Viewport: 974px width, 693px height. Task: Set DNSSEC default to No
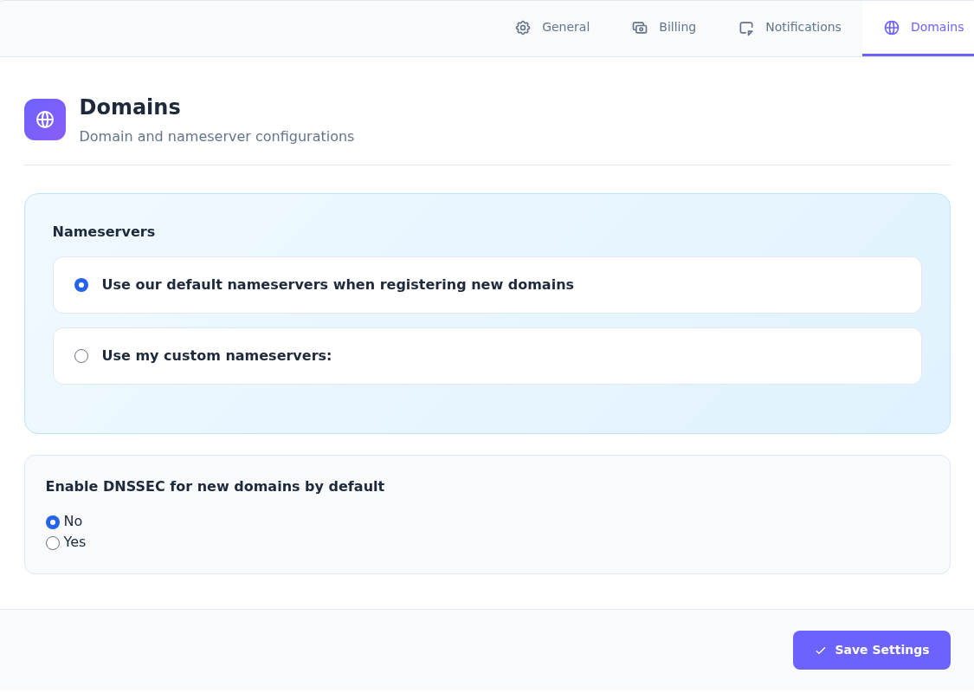pyautogui.click(x=53, y=522)
